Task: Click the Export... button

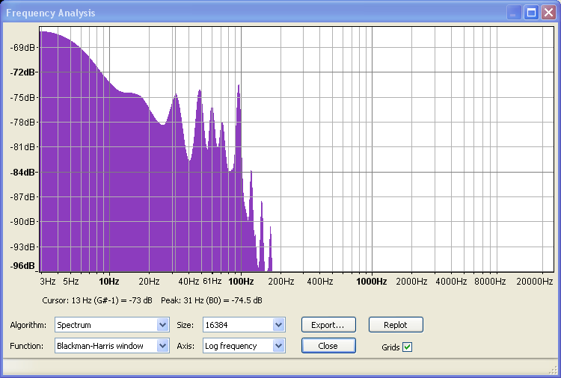Action: [328, 325]
